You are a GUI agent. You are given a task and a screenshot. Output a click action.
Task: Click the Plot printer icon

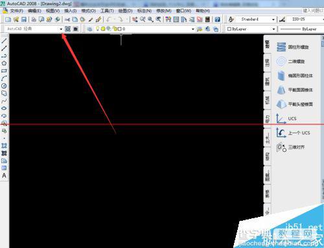click(34, 19)
